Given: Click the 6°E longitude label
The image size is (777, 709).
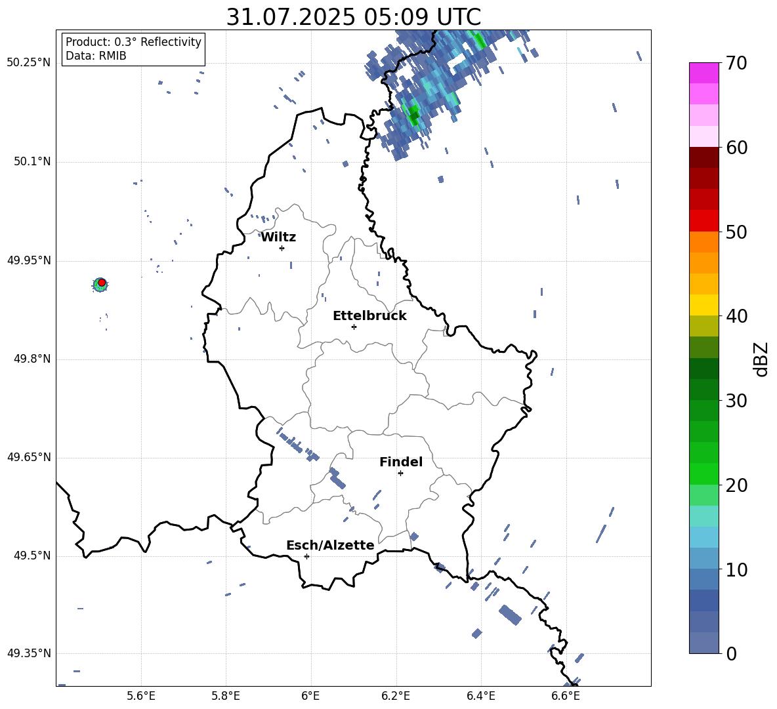Looking at the screenshot, I should click(x=310, y=696).
